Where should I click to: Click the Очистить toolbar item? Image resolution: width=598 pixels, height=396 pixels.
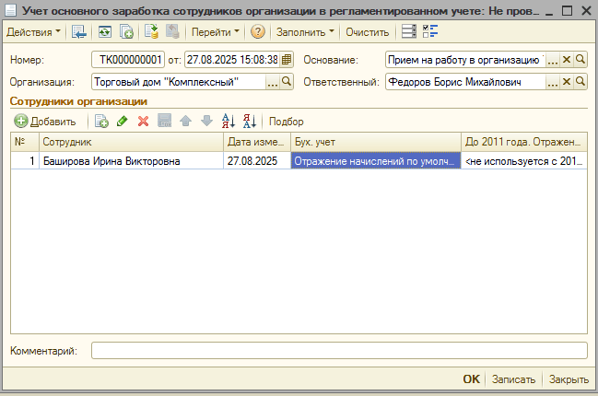(367, 31)
